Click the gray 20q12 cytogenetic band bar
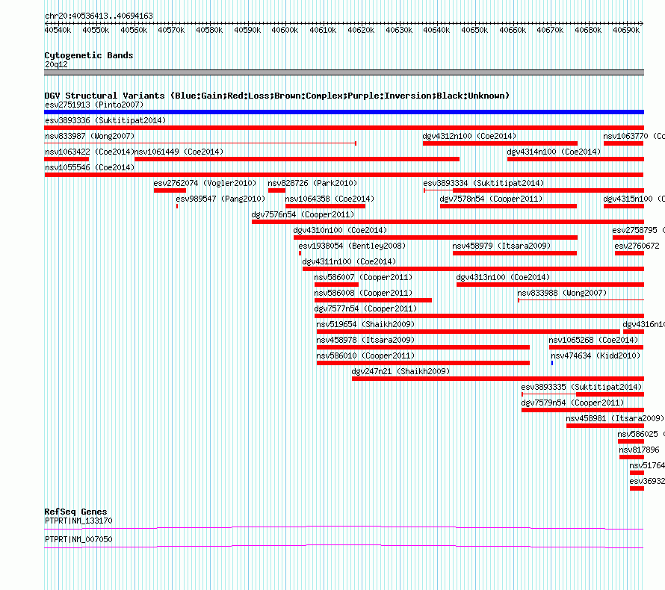This screenshot has height=590, width=665. click(x=344, y=72)
